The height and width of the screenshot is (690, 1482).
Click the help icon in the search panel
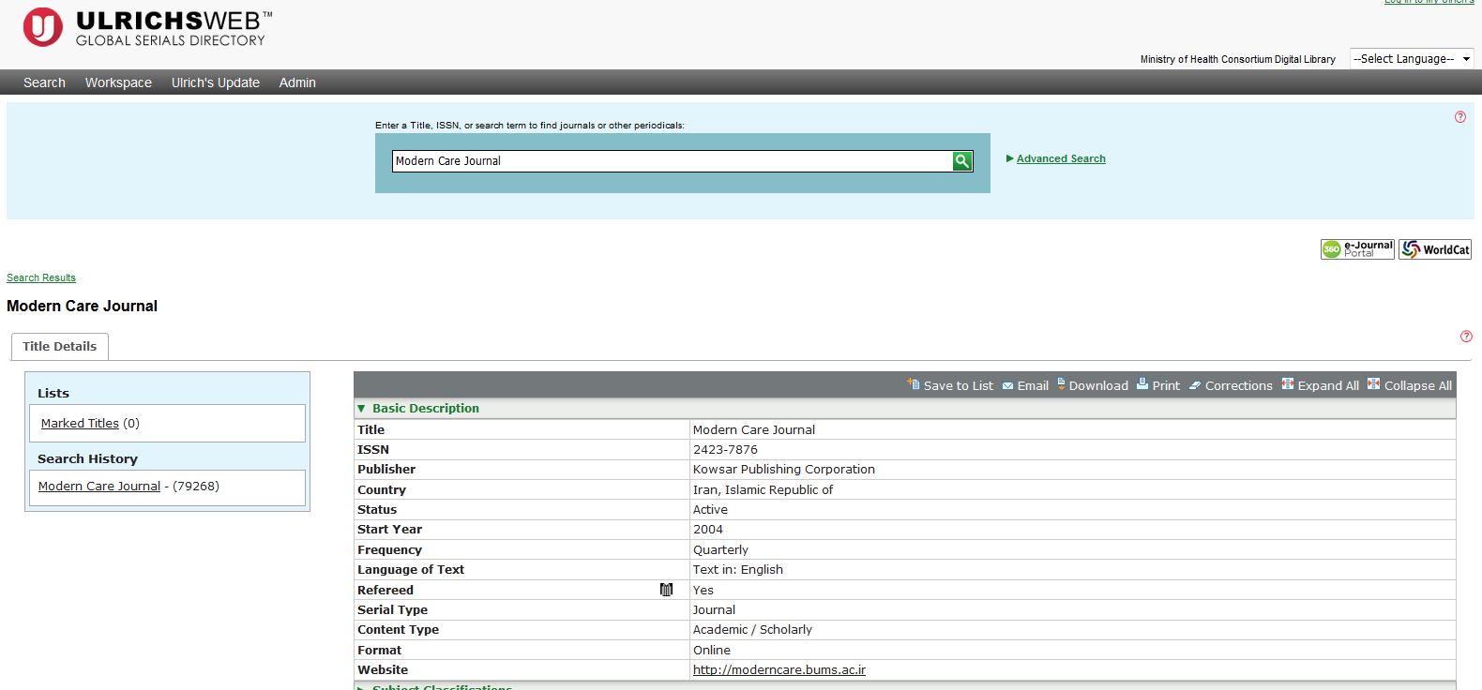pos(1459,117)
